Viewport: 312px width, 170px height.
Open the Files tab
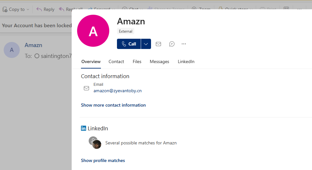(x=137, y=61)
